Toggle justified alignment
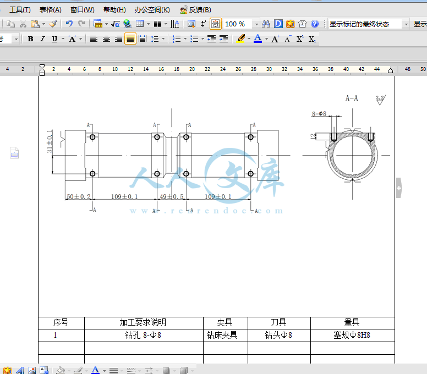 point(130,39)
